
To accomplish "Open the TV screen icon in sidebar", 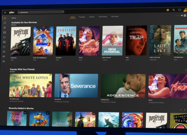I will 5,37.
